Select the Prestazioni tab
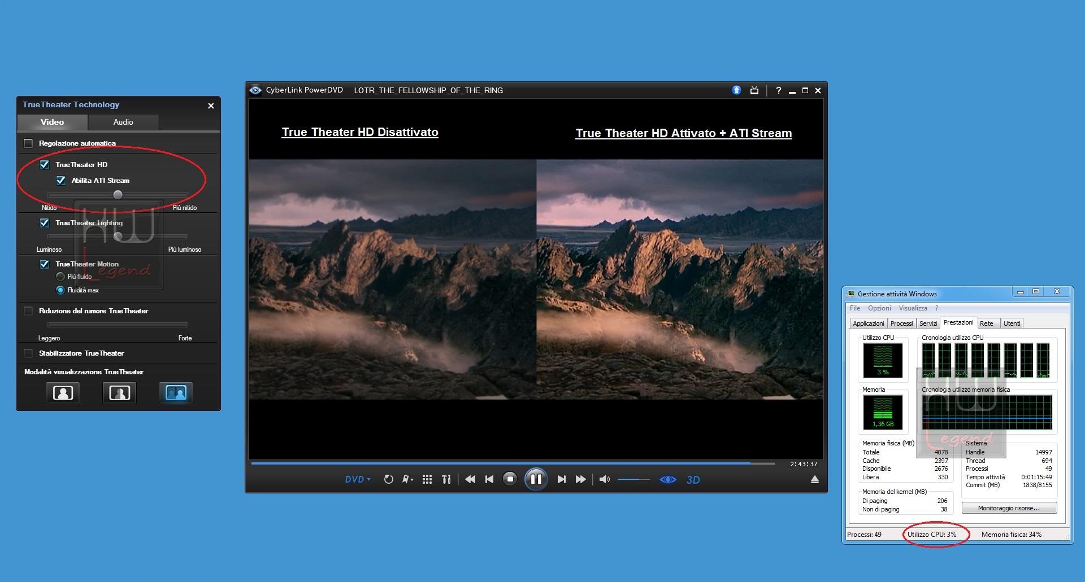 pyautogui.click(x=958, y=322)
